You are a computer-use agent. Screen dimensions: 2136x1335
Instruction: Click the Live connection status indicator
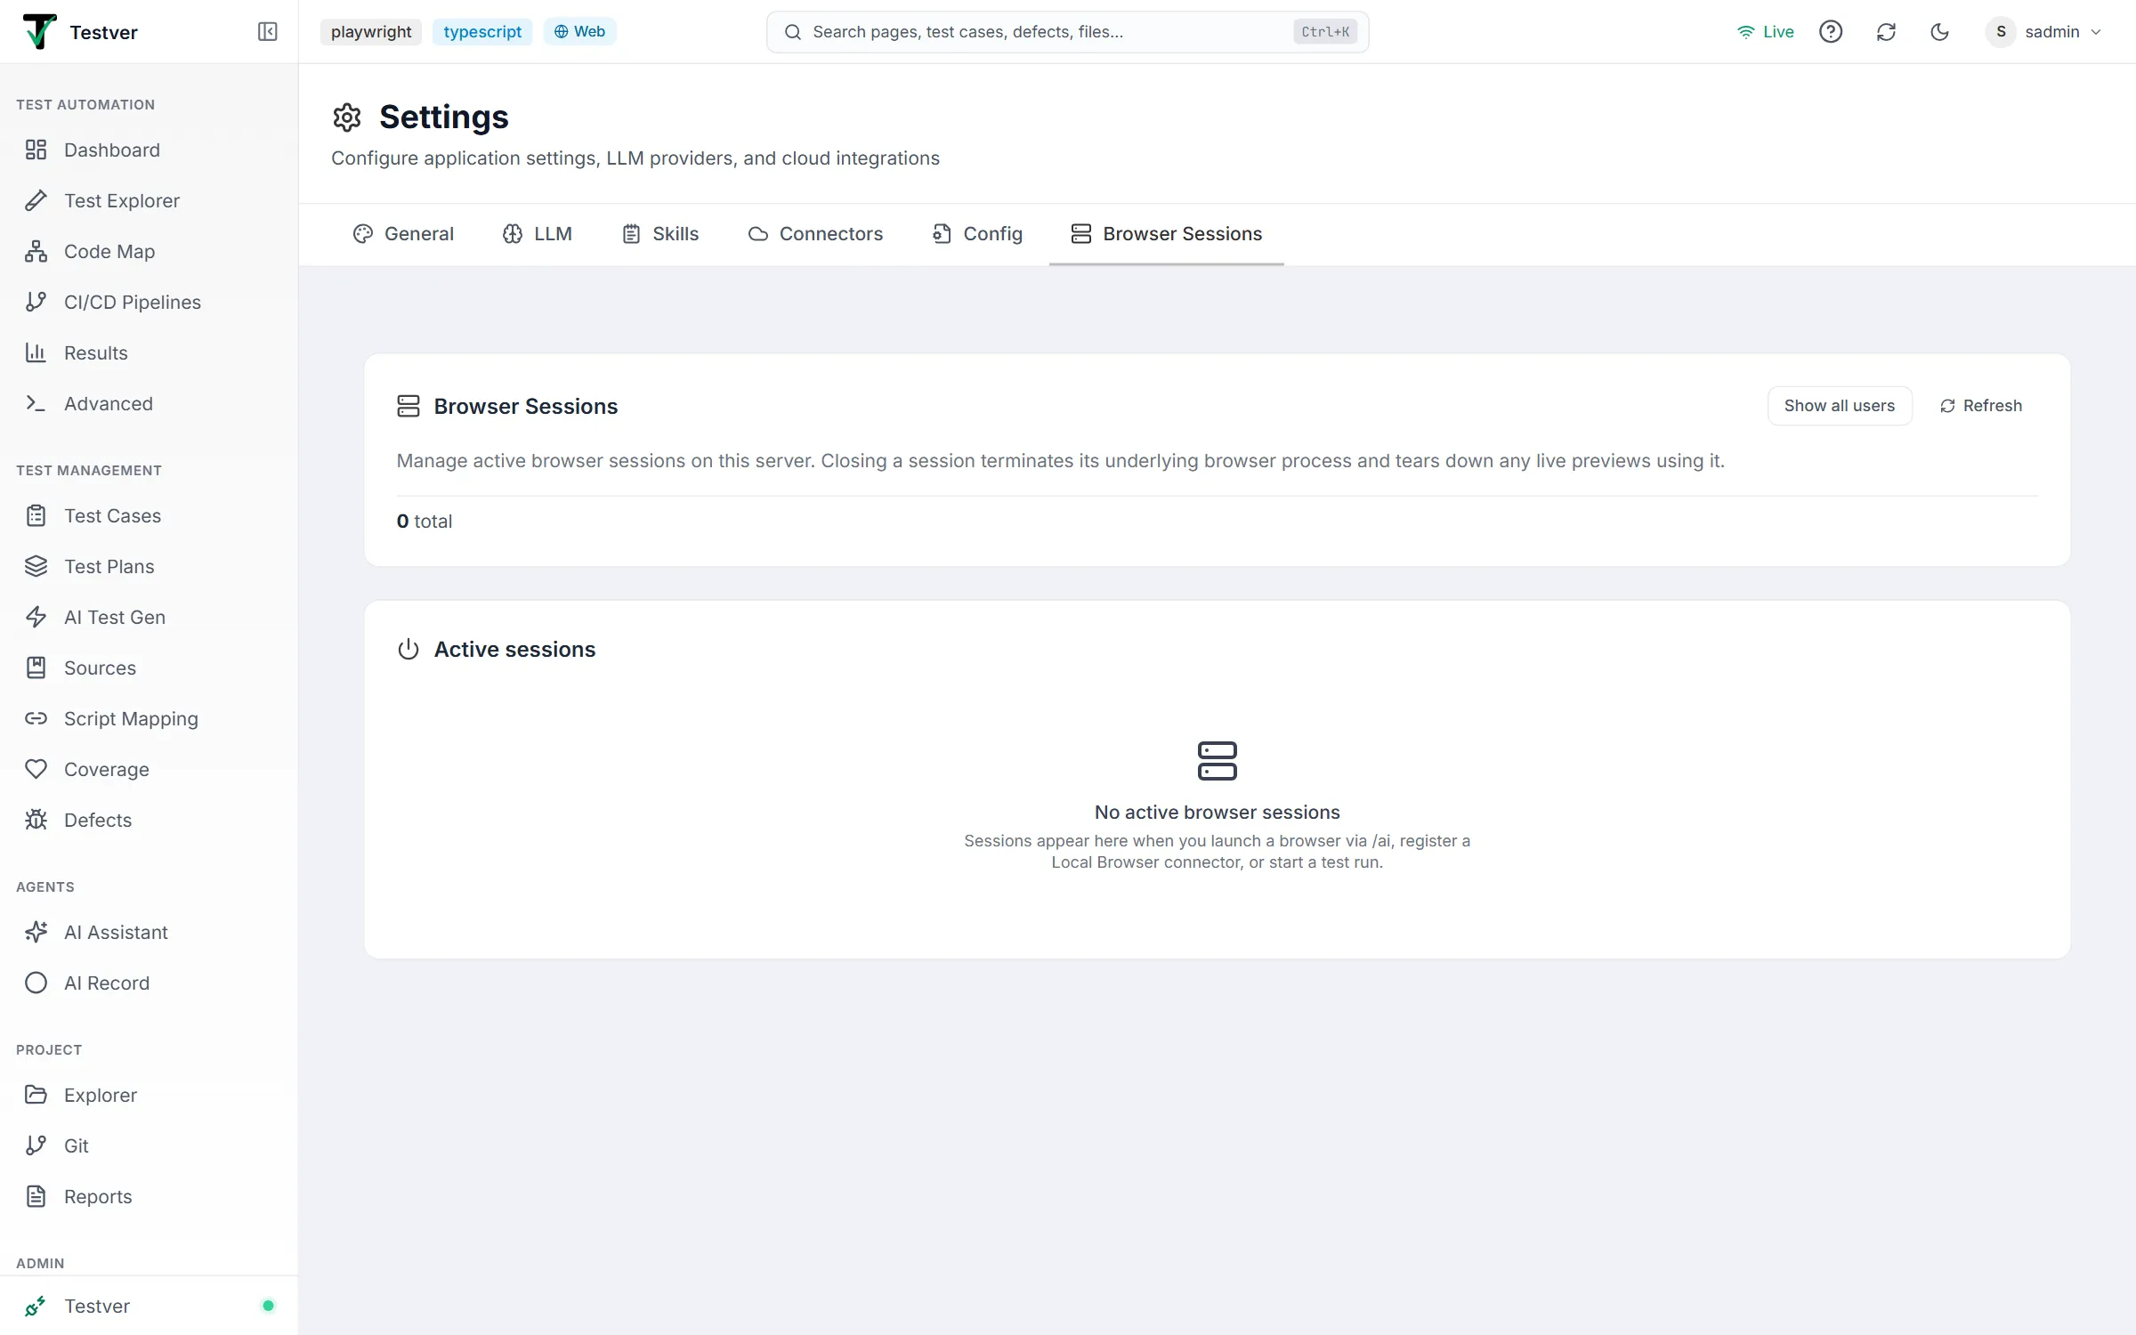tap(1765, 32)
